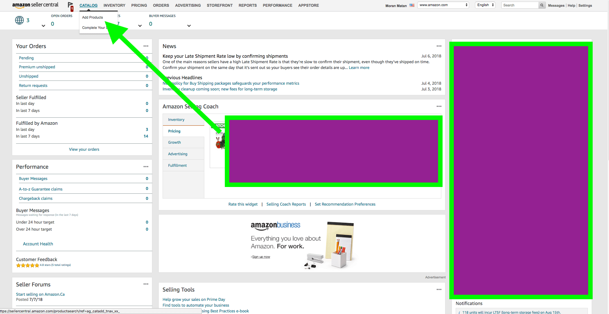The width and height of the screenshot is (609, 314).
Task: Click Rate this widget link
Action: (x=243, y=204)
